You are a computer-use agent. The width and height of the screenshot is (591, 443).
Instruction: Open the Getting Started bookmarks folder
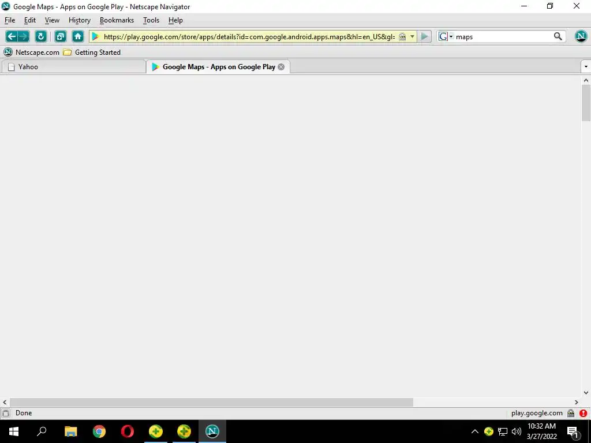pos(92,52)
